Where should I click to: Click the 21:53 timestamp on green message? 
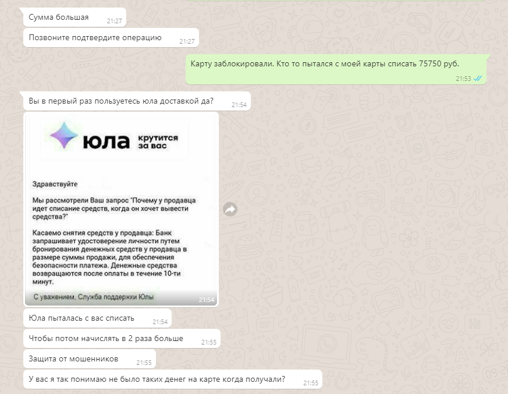point(463,79)
